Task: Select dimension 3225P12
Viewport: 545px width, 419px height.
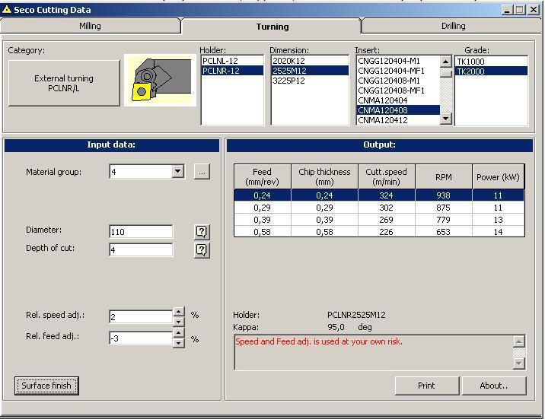Action: [x=310, y=81]
